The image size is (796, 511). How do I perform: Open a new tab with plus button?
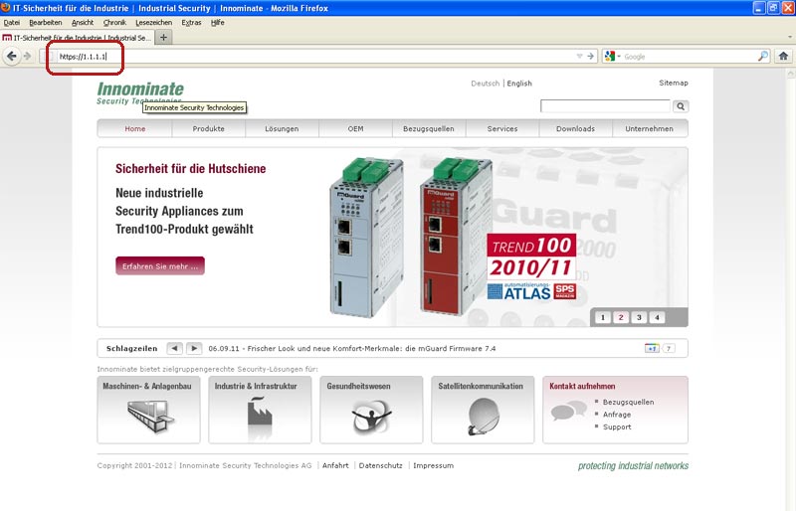164,38
